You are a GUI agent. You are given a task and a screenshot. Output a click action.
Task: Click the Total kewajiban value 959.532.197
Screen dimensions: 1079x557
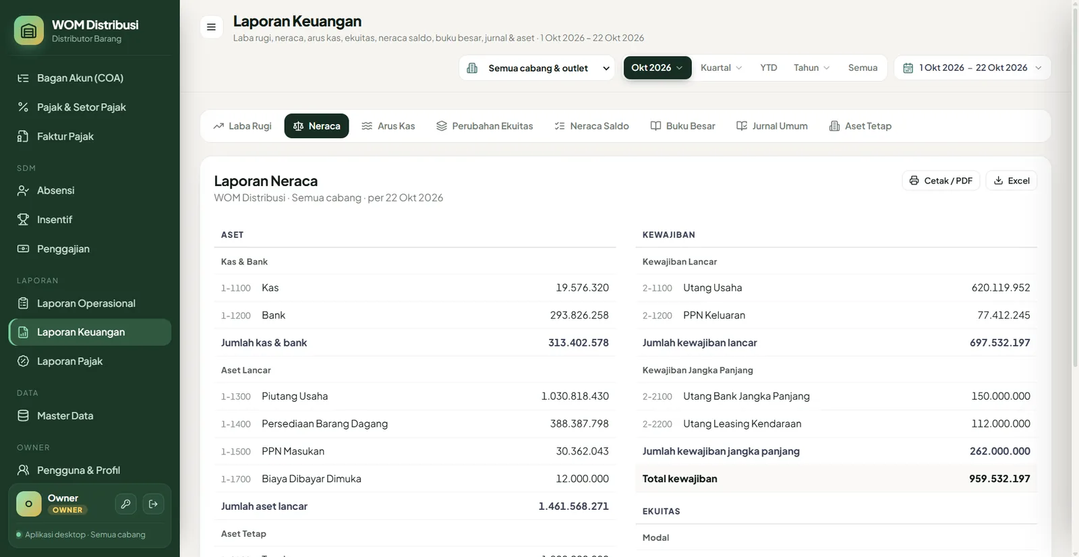[x=999, y=479]
